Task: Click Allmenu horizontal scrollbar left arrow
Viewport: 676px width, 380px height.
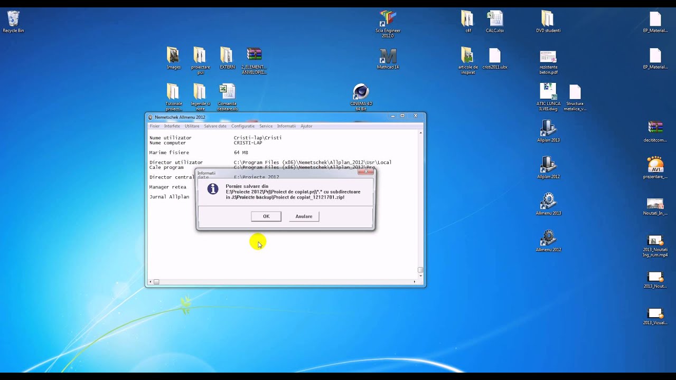Action: tap(151, 282)
